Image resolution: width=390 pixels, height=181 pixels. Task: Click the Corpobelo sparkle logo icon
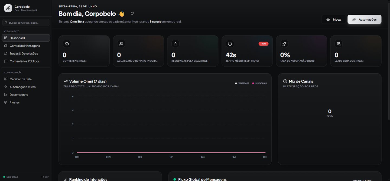[8, 8]
